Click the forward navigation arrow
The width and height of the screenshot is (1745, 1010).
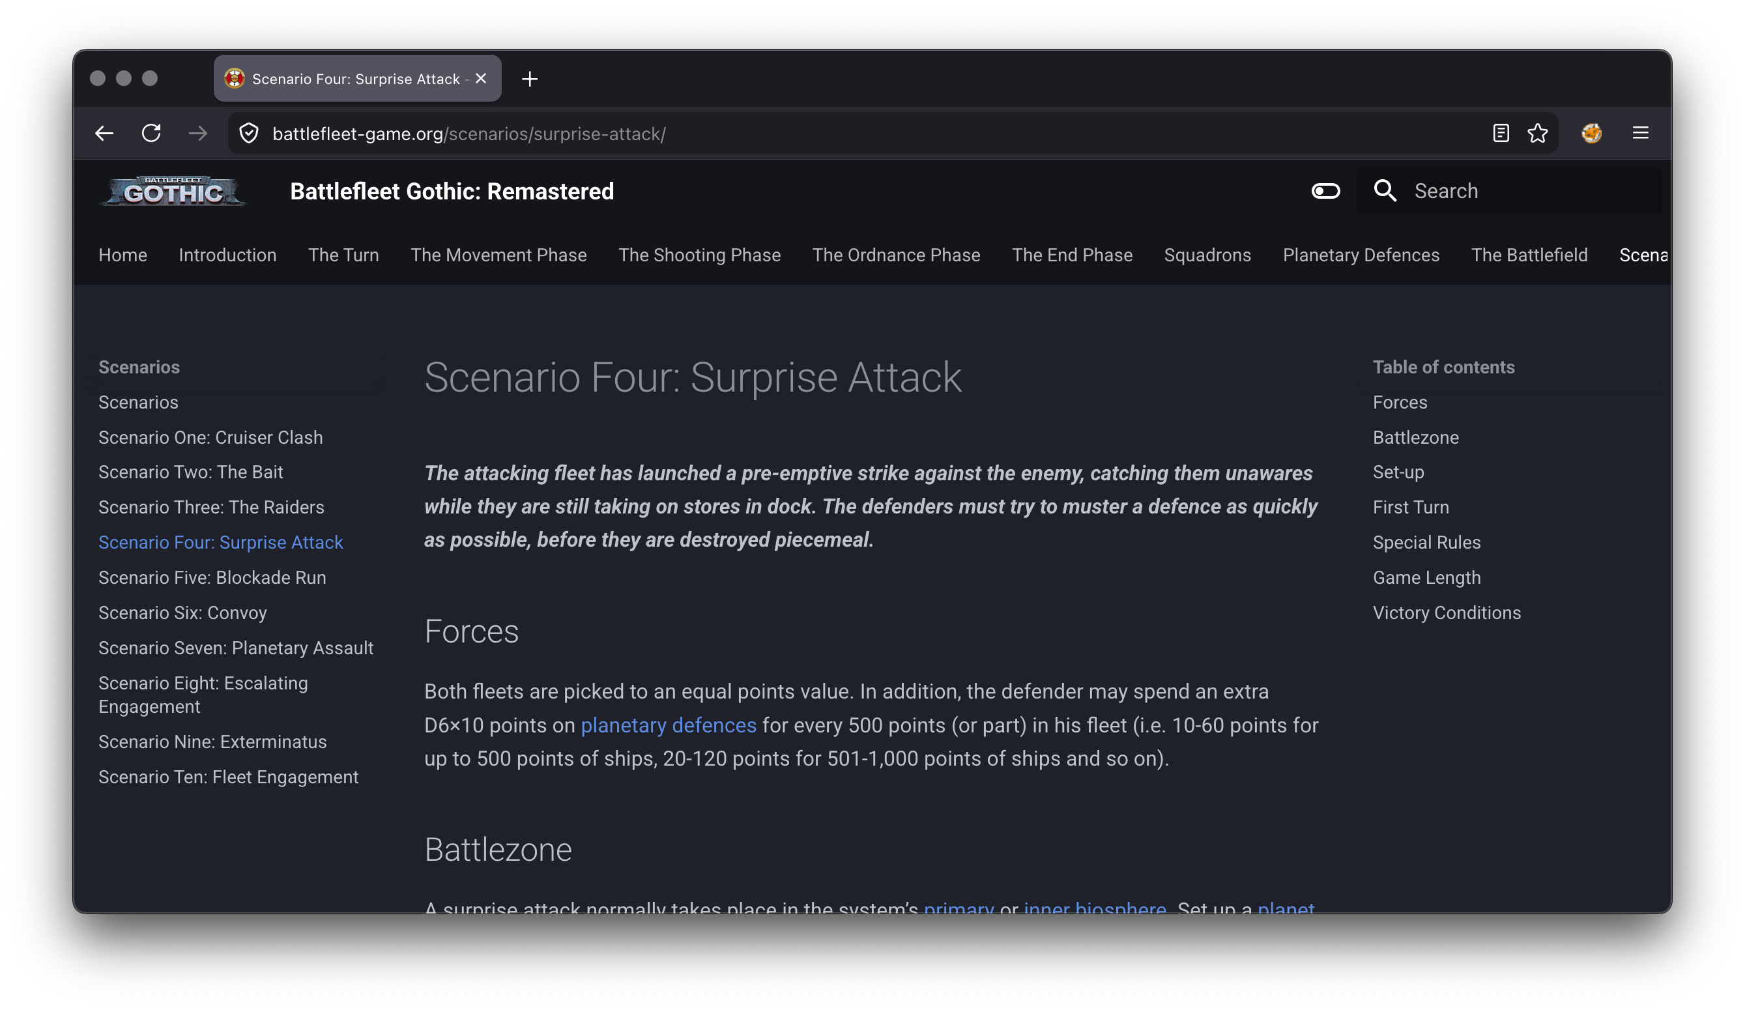pos(198,134)
